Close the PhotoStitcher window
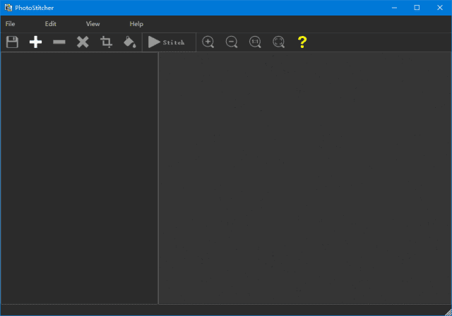 click(x=440, y=8)
